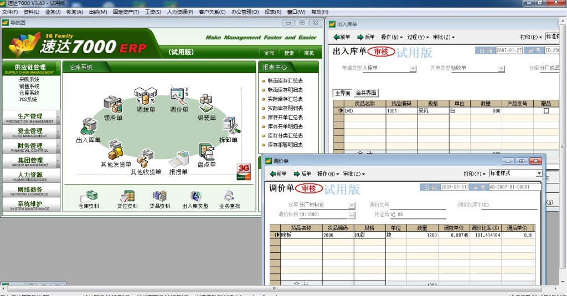567x296 pixels.
Task: Select the 味板 cell in the 调价单 table
Action: pos(301,235)
